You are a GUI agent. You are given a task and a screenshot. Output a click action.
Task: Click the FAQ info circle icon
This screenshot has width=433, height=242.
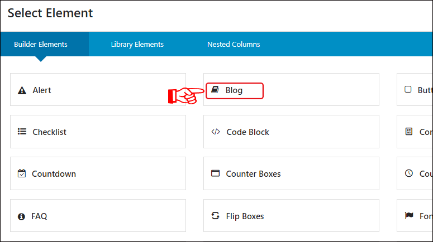pyautogui.click(x=21, y=217)
